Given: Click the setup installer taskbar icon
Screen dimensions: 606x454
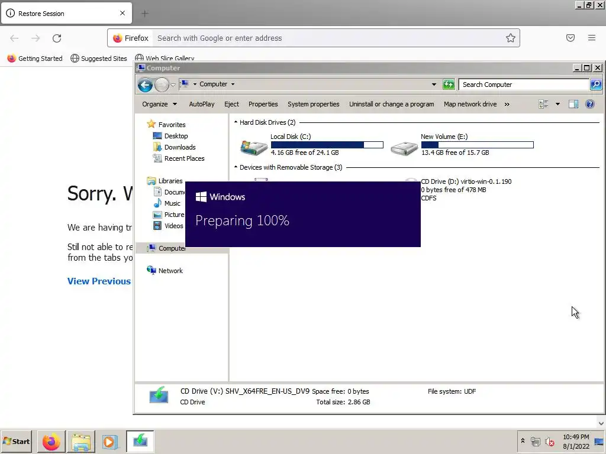Looking at the screenshot, I should [140, 441].
